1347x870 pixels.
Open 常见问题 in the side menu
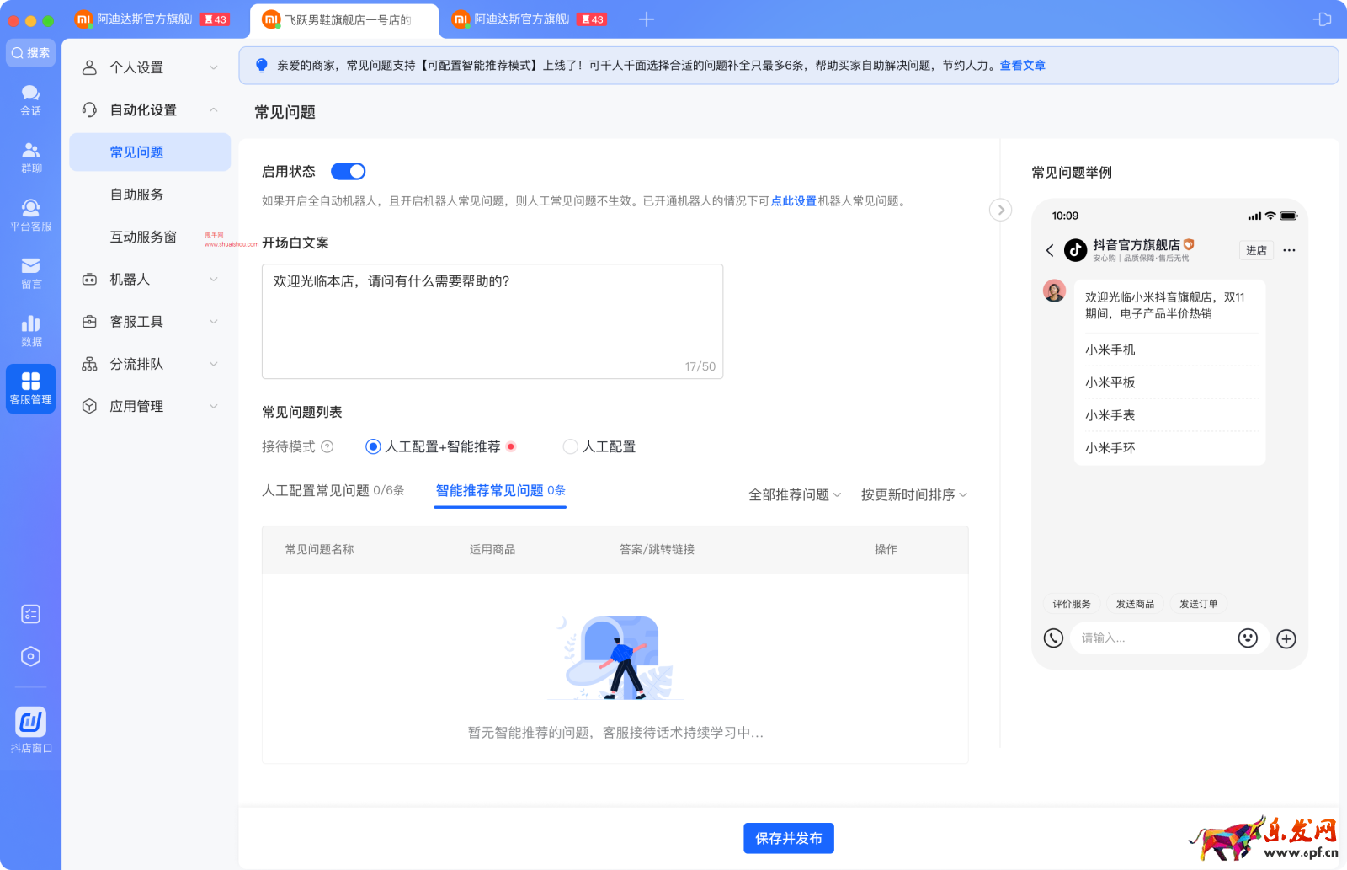point(150,152)
